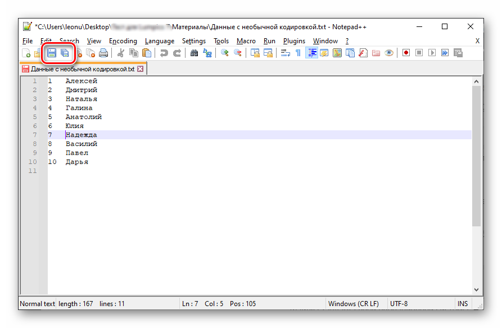This screenshot has height=328, width=502.
Task: Open the Encoding menu
Action: point(123,41)
